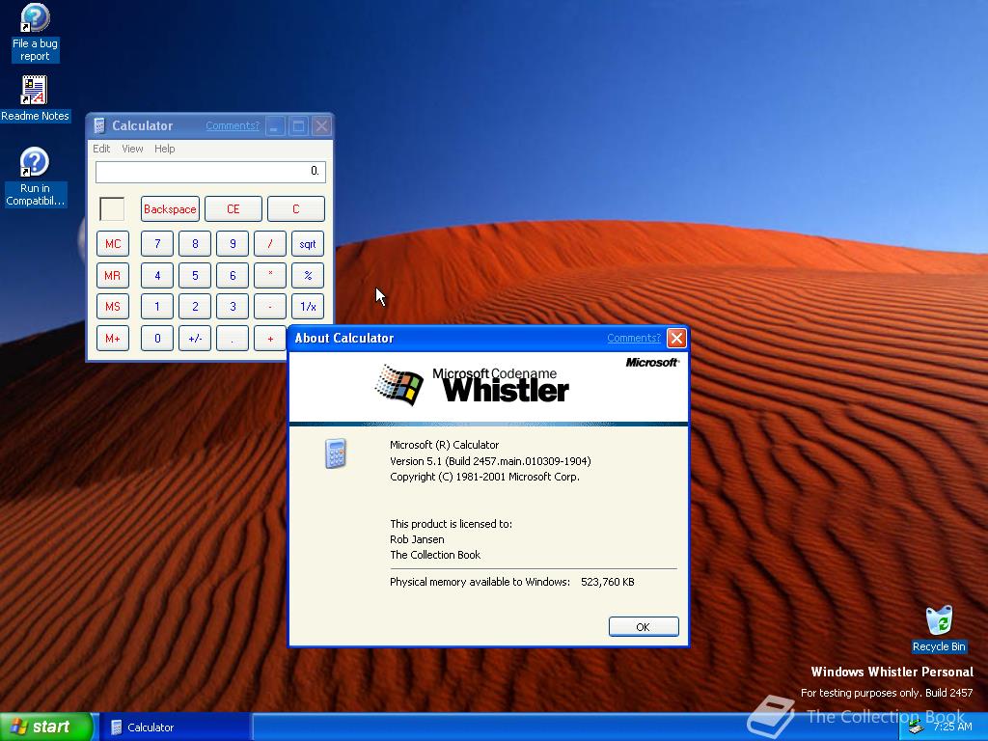Click the sqrt button

(x=308, y=244)
